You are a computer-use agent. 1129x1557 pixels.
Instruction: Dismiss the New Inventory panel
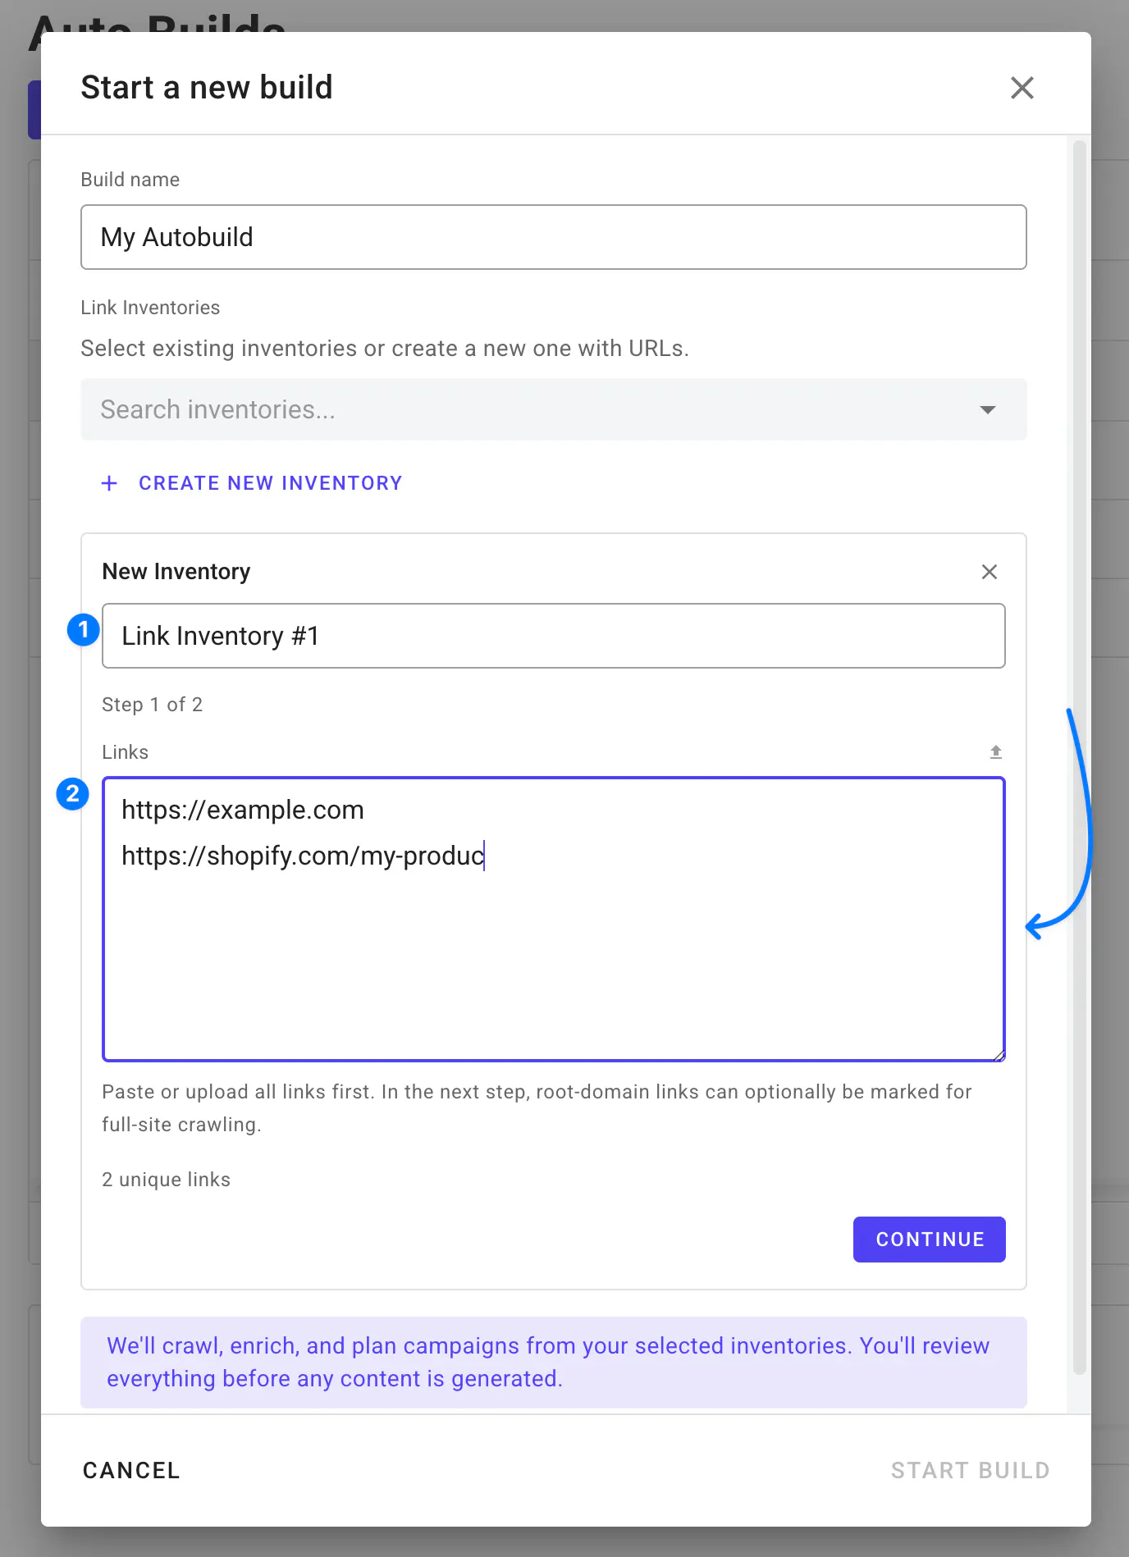[x=990, y=572]
